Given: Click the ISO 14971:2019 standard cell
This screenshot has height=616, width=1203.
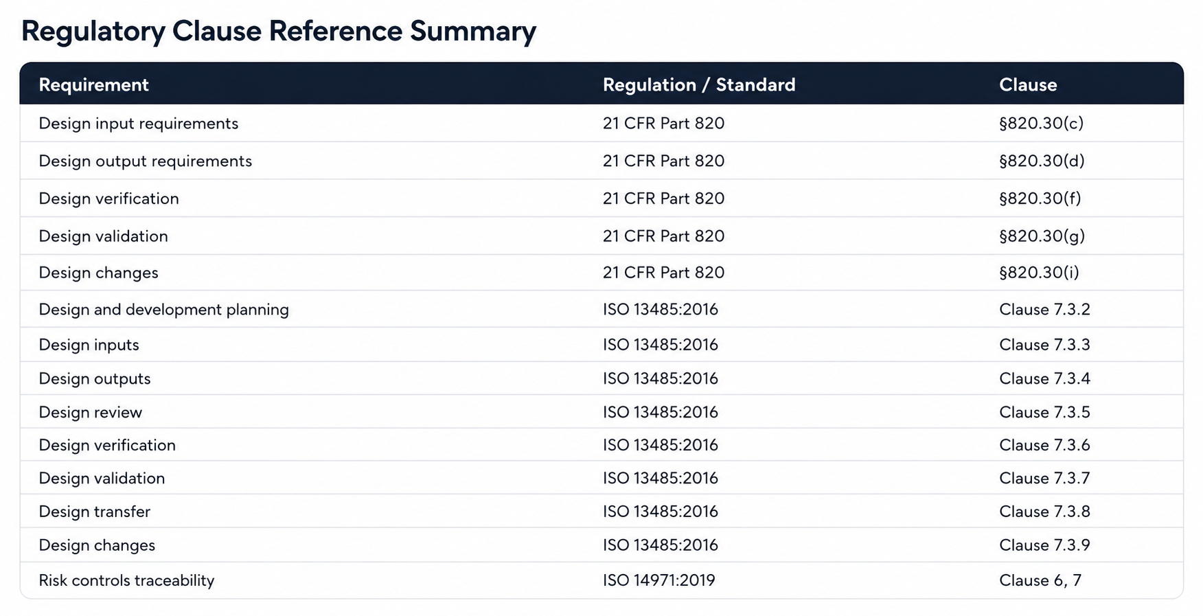Looking at the screenshot, I should pyautogui.click(x=659, y=580).
